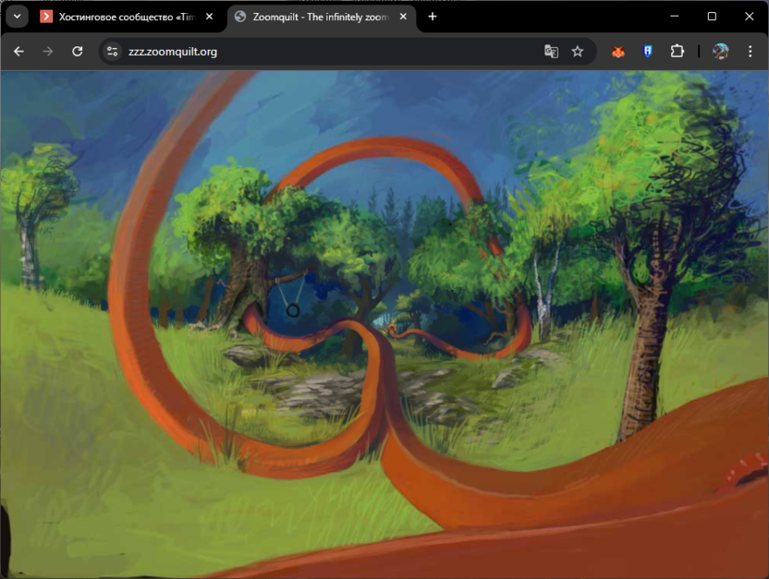
Task: Reload the current page
Action: [x=77, y=52]
